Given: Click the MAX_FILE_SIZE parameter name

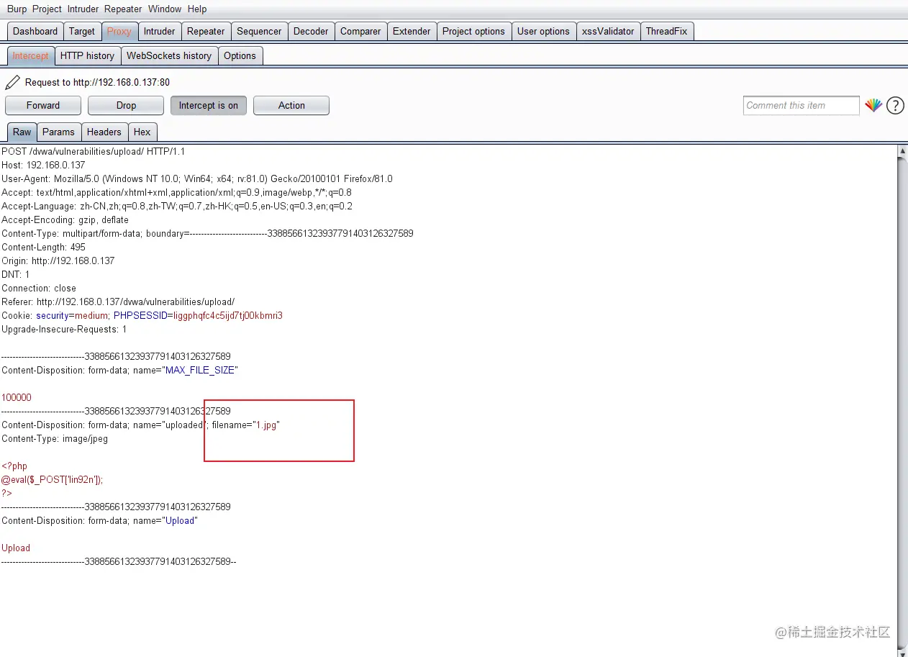Looking at the screenshot, I should point(201,370).
